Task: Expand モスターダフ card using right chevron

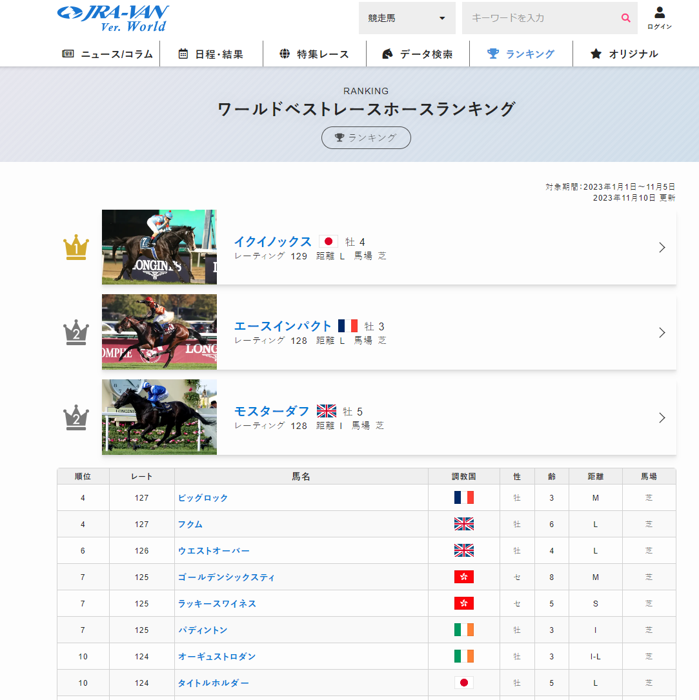Action: (662, 418)
